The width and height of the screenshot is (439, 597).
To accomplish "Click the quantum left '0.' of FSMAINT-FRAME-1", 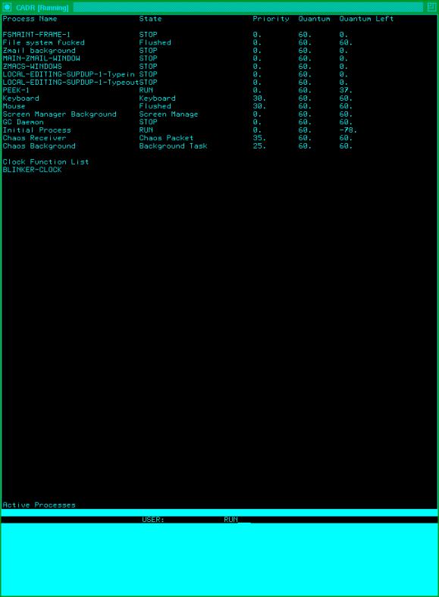I will (x=343, y=35).
